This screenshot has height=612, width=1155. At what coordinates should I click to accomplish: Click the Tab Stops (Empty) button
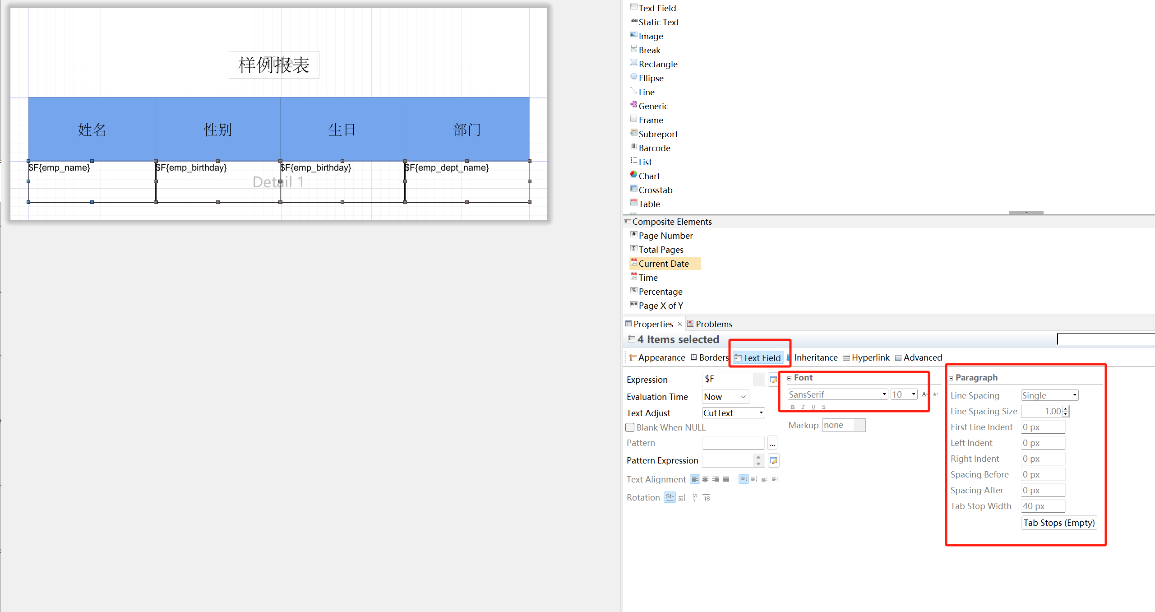[x=1058, y=523]
